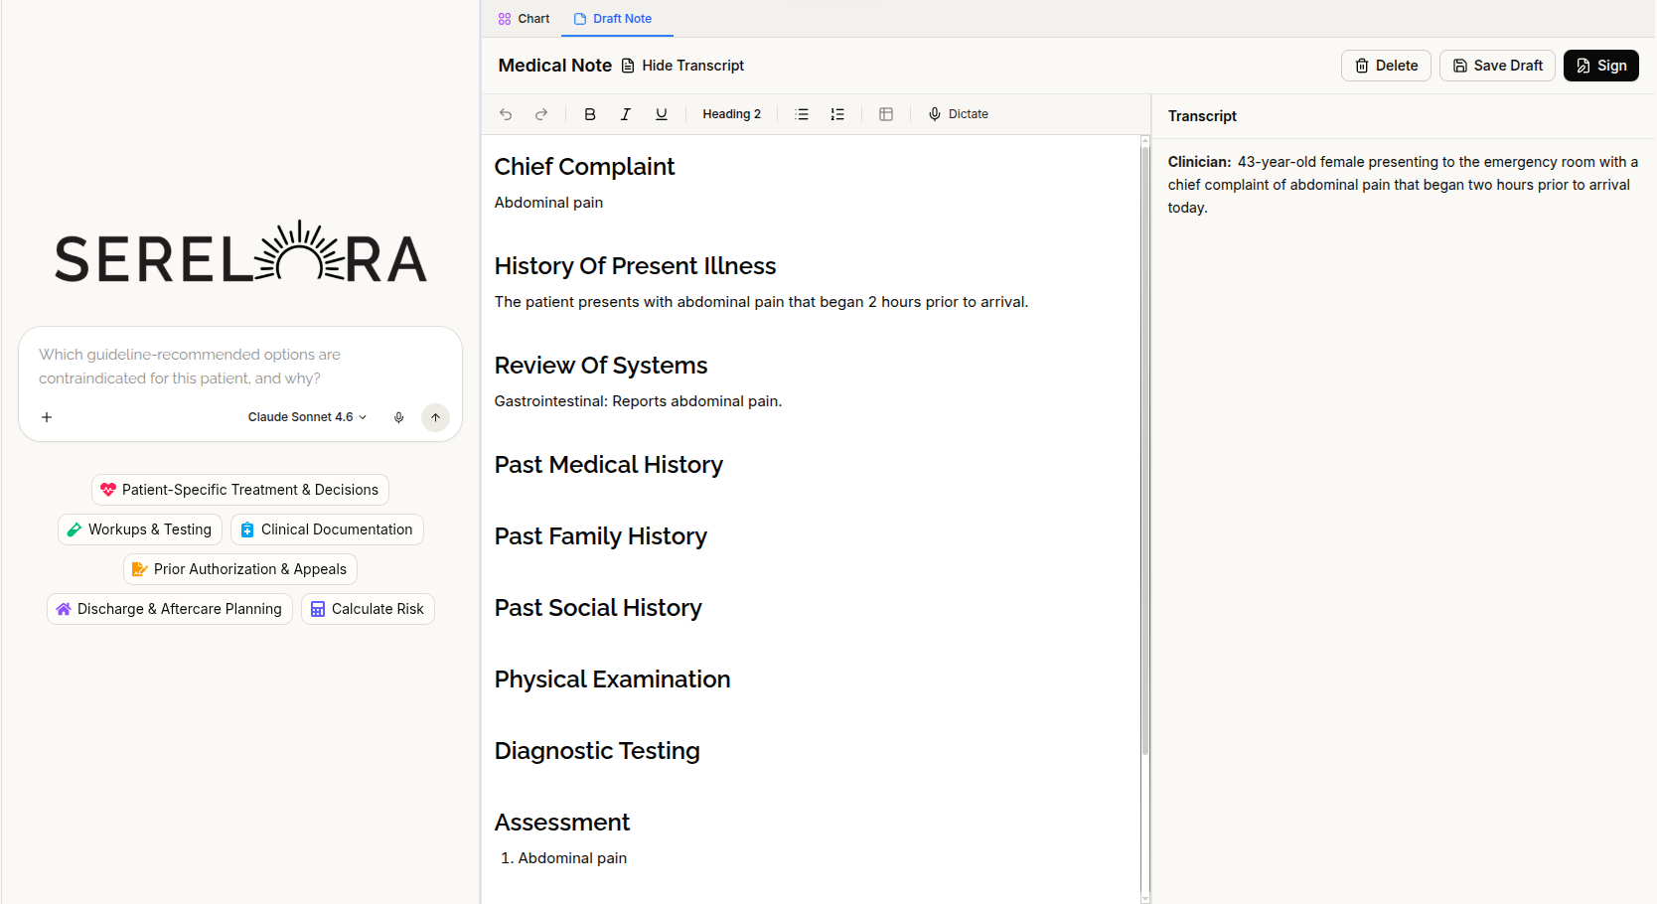Click the Past Medical History heading
Viewport: 1657px width, 904px height.
608,465
